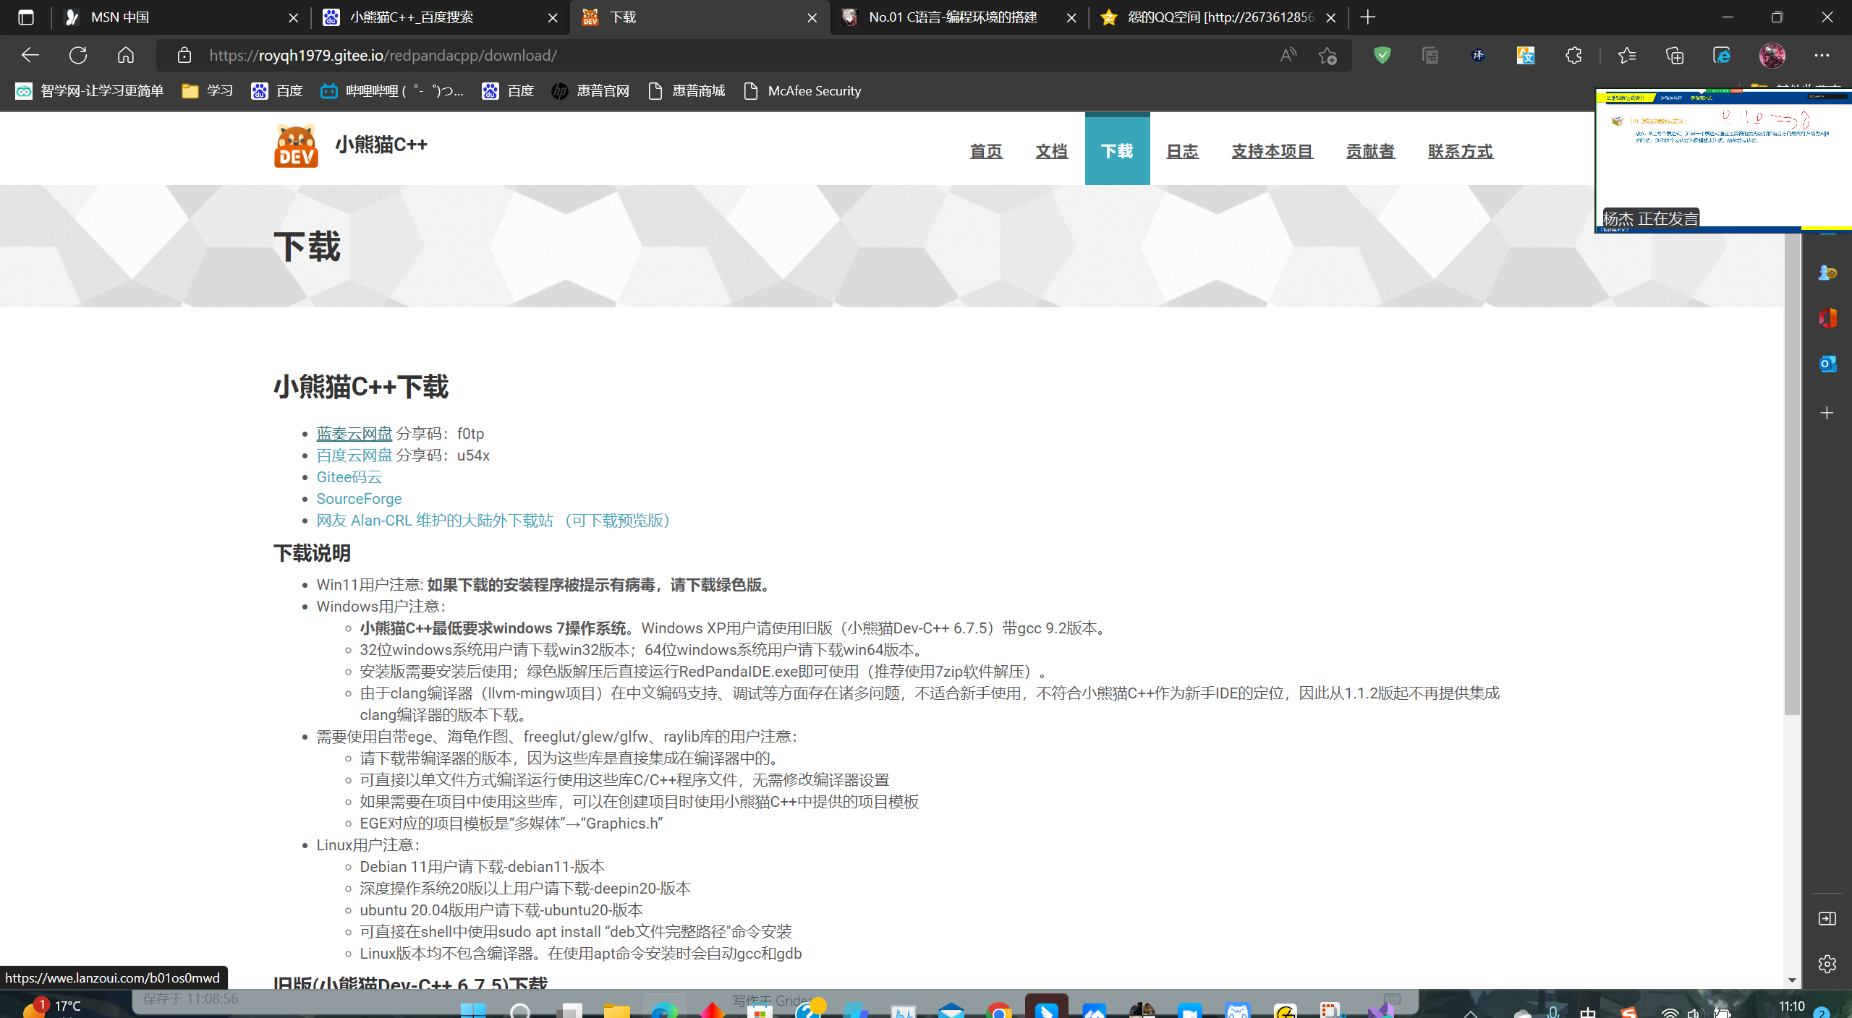Open the 联系方式 navigation item
1852x1018 pixels.
click(1460, 151)
